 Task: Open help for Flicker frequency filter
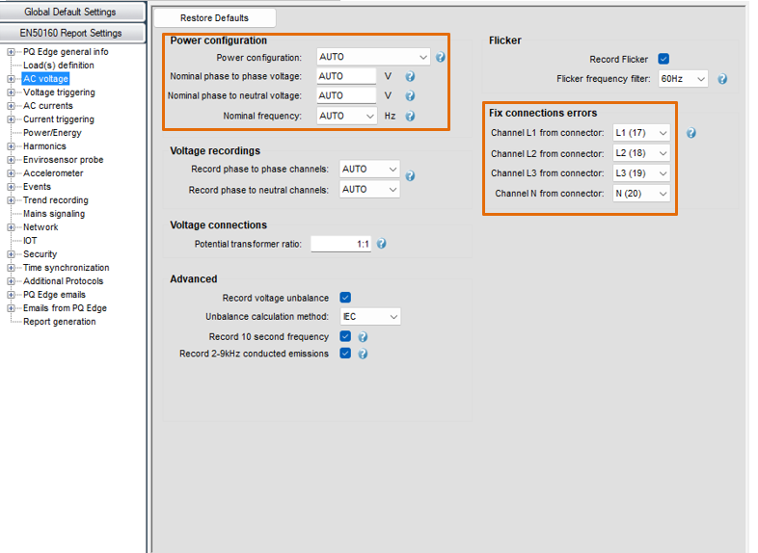pos(722,79)
